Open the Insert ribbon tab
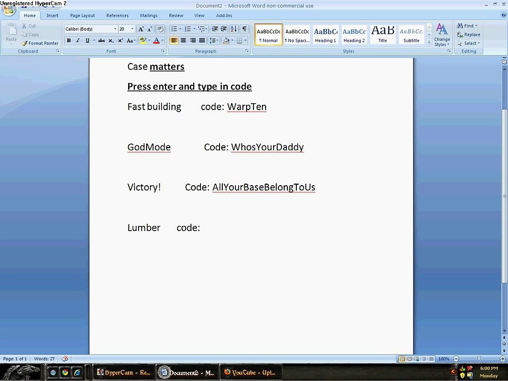This screenshot has height=381, width=508. click(52, 15)
